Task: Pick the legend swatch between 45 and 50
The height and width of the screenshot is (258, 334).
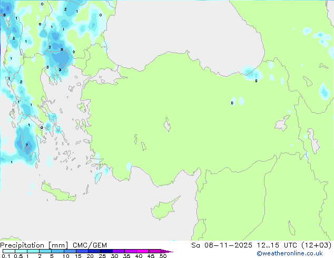Action: pyautogui.click(x=155, y=251)
